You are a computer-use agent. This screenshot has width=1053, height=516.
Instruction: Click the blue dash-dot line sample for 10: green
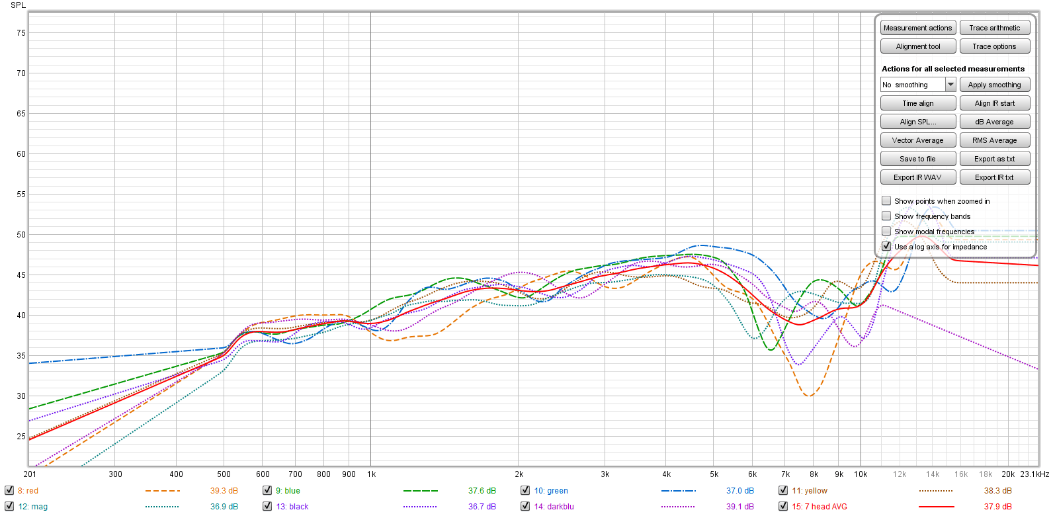point(679,491)
